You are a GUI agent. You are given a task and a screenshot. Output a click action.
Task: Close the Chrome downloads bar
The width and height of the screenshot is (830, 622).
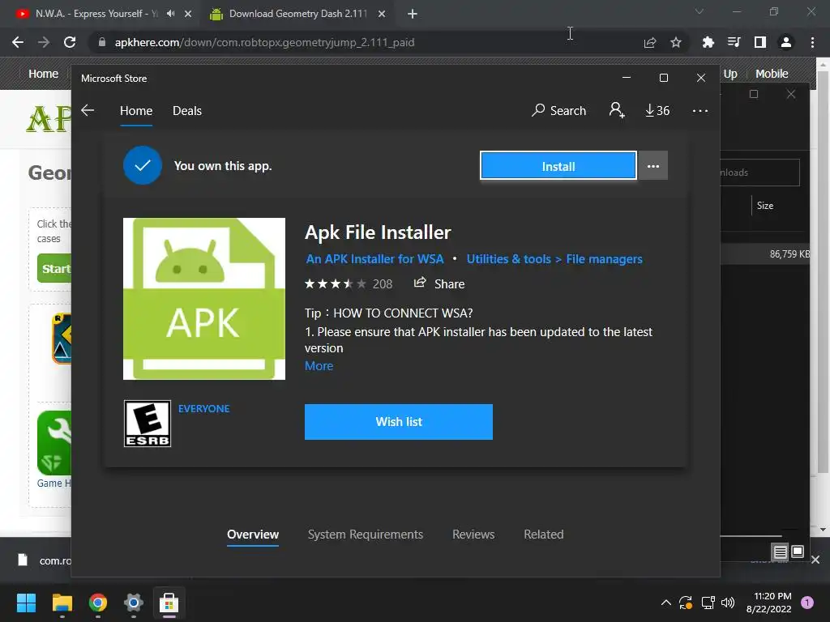pos(815,560)
